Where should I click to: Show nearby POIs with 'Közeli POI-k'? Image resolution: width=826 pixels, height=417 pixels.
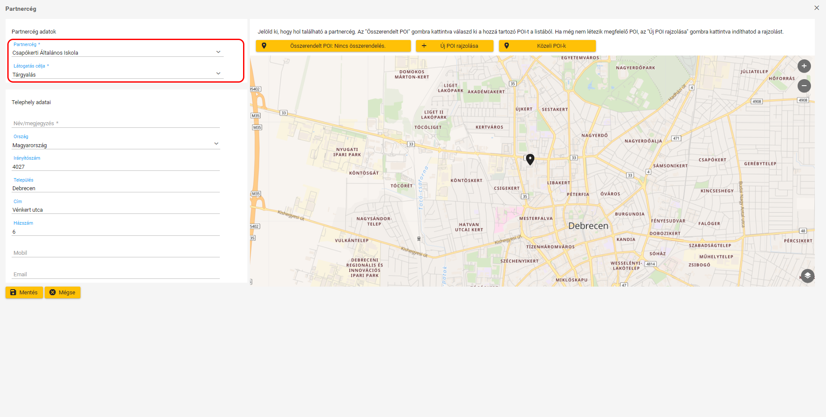click(547, 46)
